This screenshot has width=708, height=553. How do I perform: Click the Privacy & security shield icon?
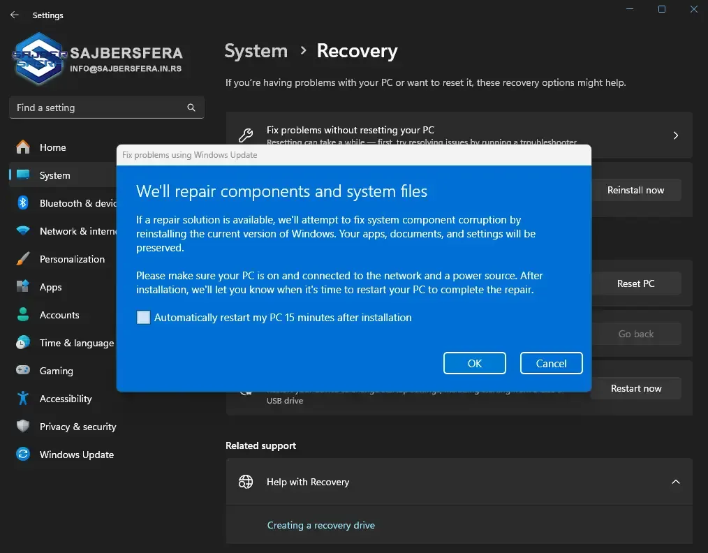coord(23,427)
